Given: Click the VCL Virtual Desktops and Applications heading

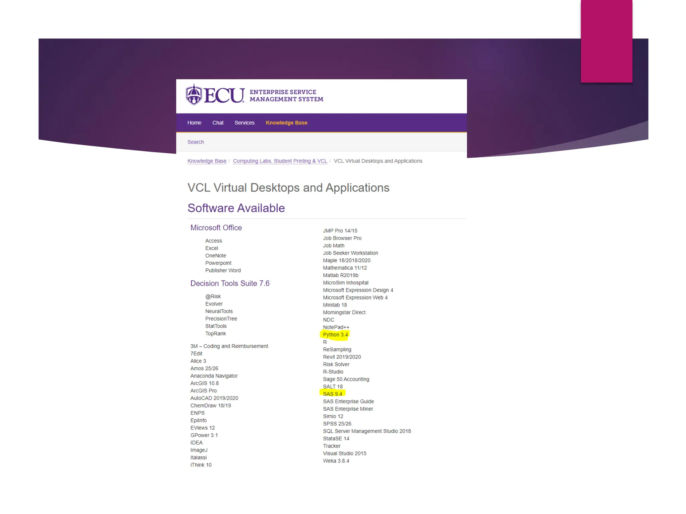Looking at the screenshot, I should tap(288, 188).
